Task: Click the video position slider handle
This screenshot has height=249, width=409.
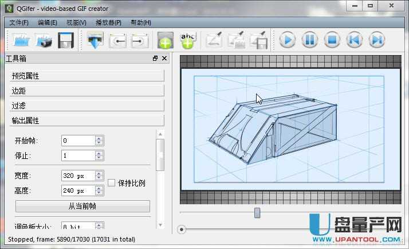Action: coord(257,213)
